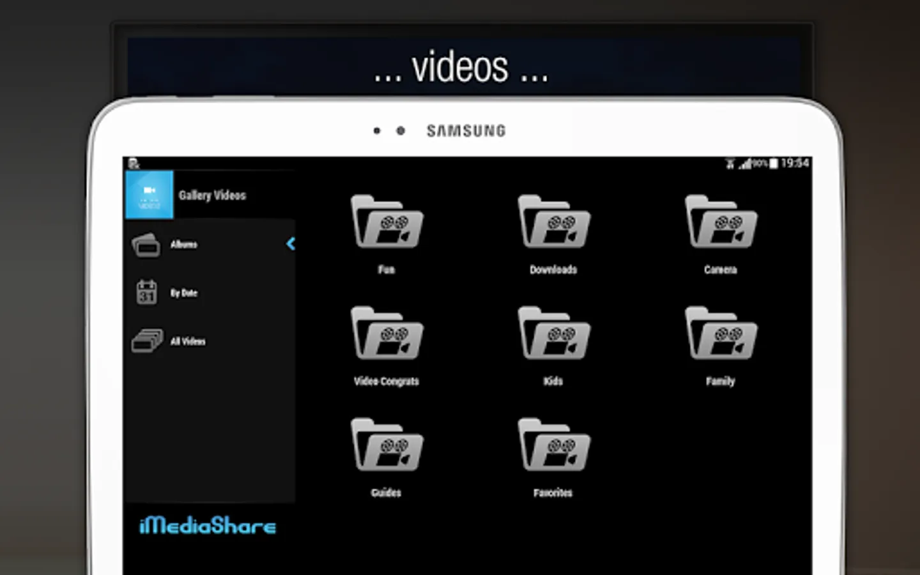Click the Favorites folder label

(x=553, y=493)
